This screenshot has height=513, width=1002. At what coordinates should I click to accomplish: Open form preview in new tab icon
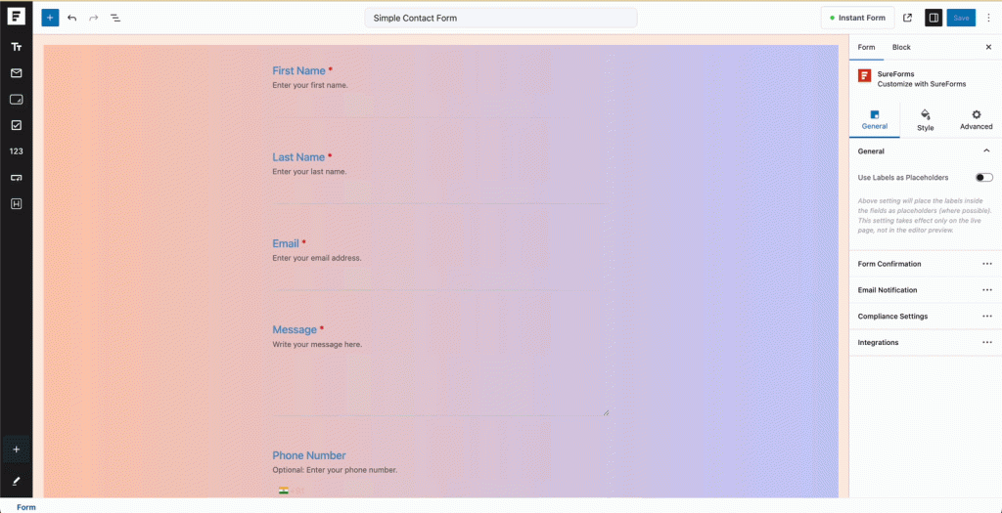pyautogui.click(x=907, y=18)
